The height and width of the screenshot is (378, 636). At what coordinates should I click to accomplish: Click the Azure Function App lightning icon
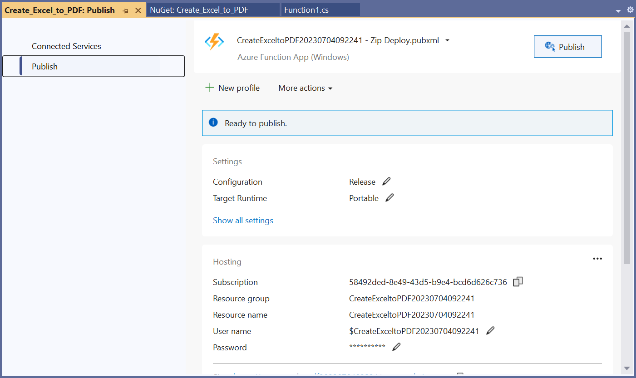click(214, 42)
